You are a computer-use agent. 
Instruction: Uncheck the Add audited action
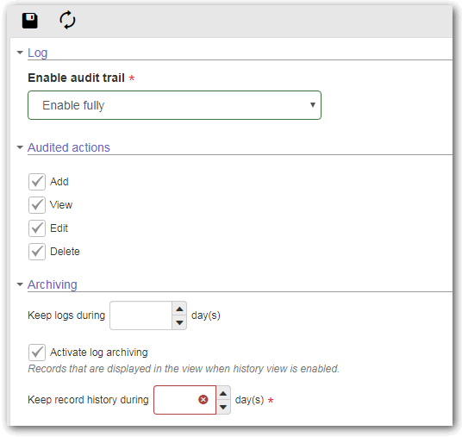point(37,182)
